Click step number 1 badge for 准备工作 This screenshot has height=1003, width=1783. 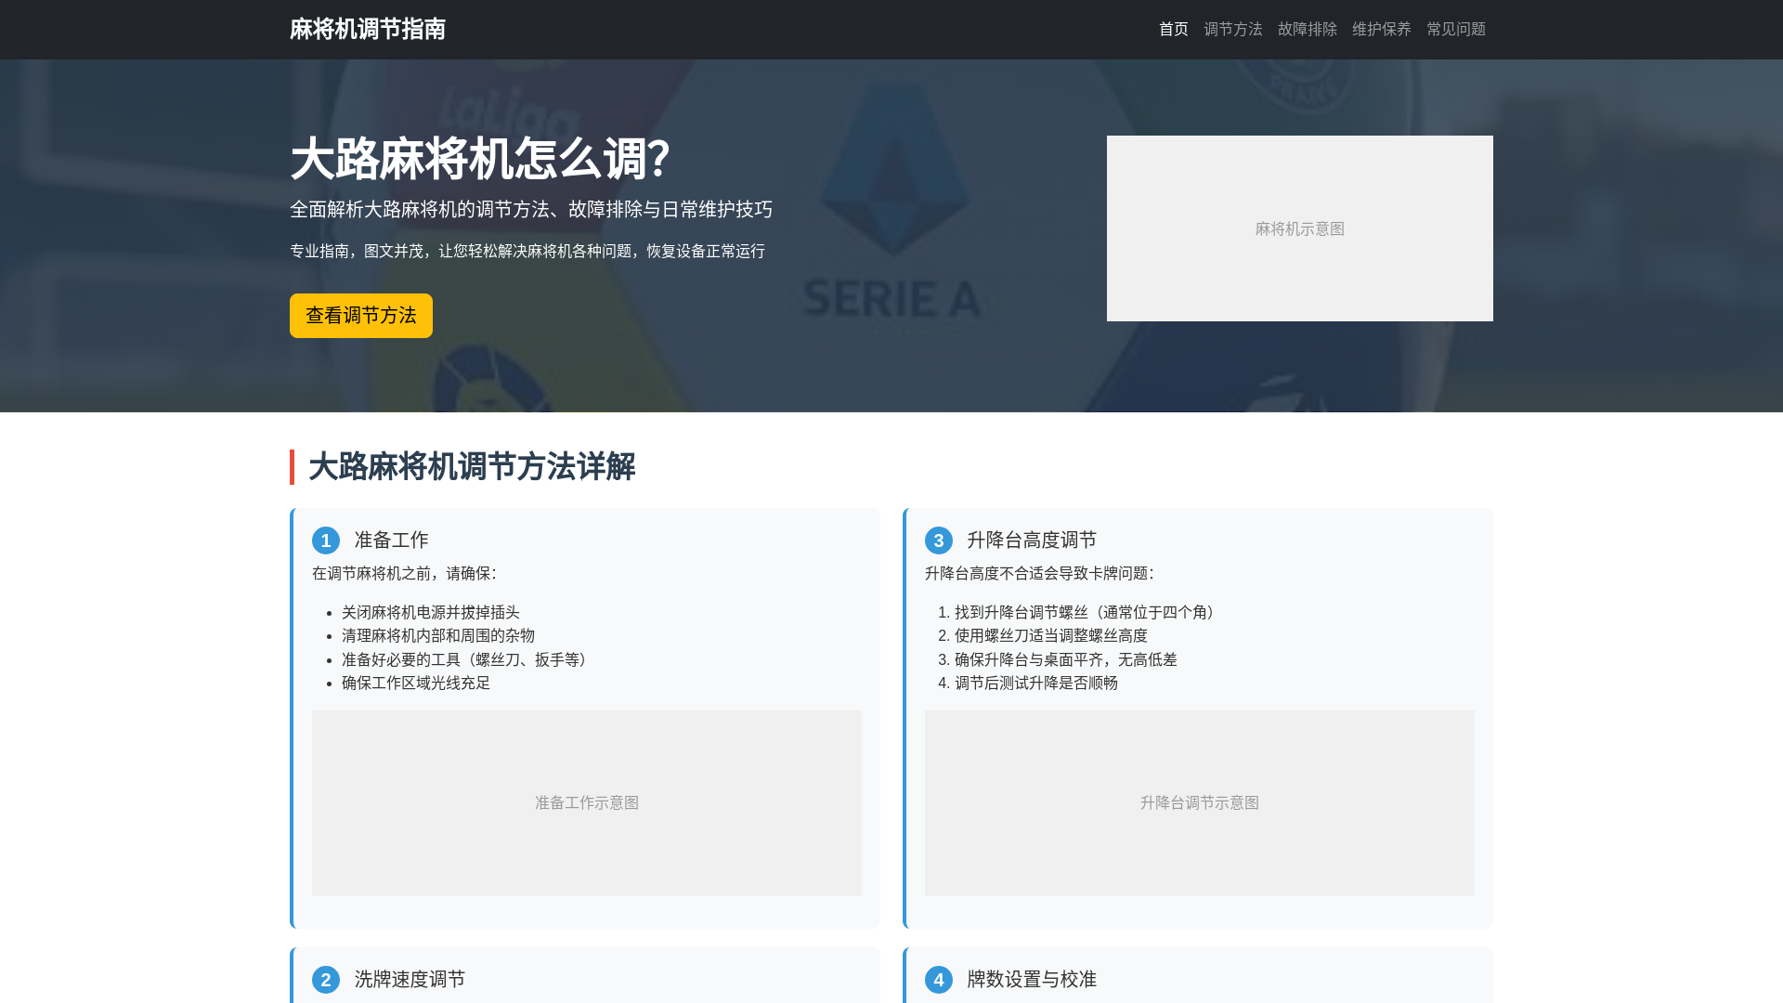pyautogui.click(x=326, y=541)
